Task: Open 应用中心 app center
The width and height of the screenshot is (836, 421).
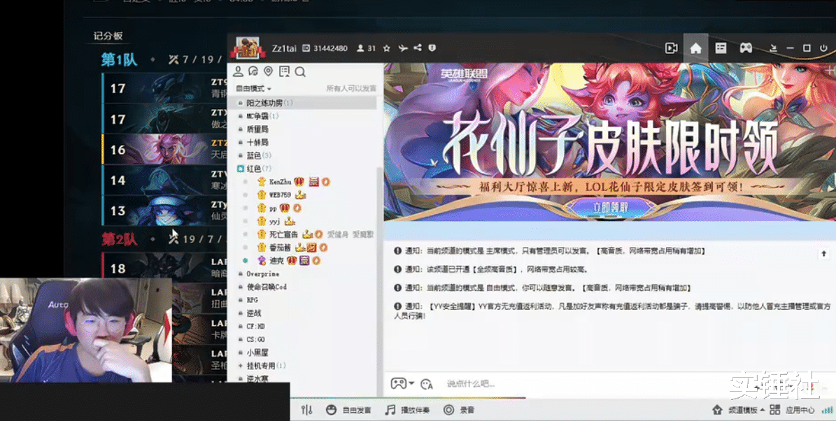Action: tap(793, 411)
